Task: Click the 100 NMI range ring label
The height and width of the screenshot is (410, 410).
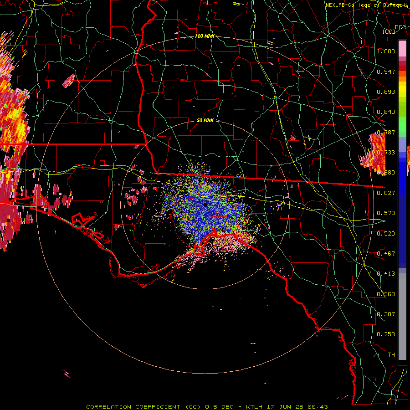Action: pos(205,36)
